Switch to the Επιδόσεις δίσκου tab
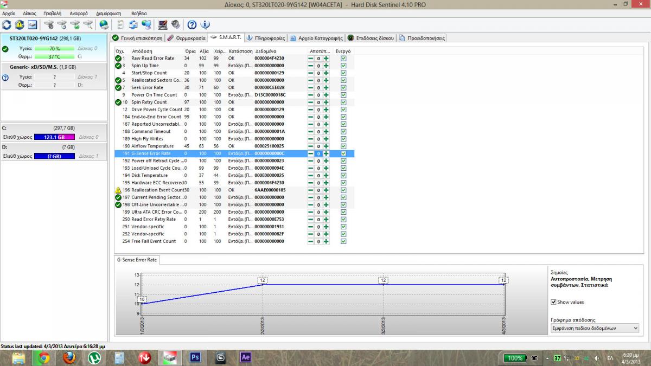 click(x=371, y=38)
